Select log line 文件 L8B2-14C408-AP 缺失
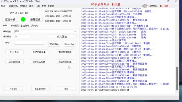 (x=113, y=37)
